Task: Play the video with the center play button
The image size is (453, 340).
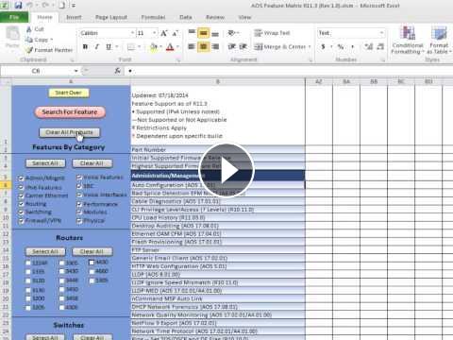Action: (226, 170)
